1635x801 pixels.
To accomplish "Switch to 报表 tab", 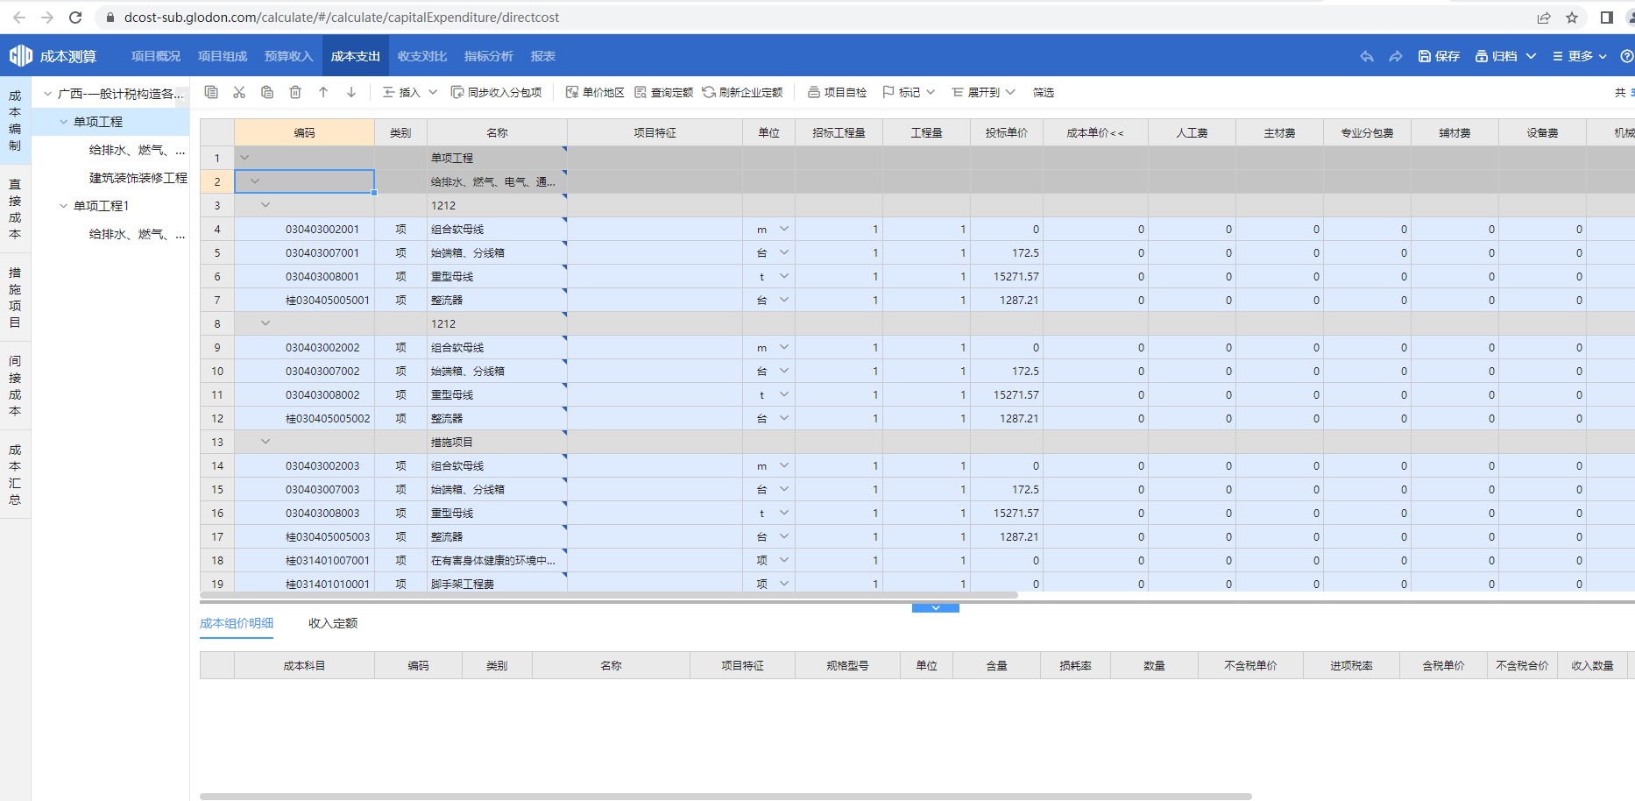I will pyautogui.click(x=543, y=56).
